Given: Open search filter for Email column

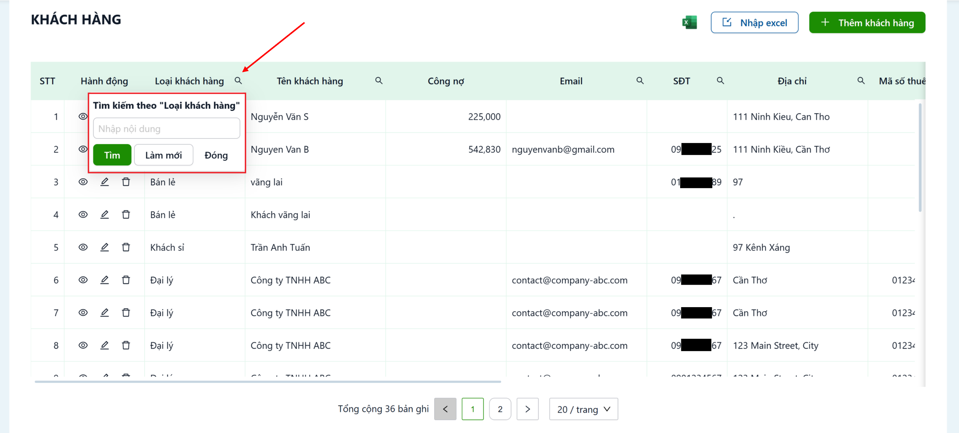Looking at the screenshot, I should pos(640,81).
